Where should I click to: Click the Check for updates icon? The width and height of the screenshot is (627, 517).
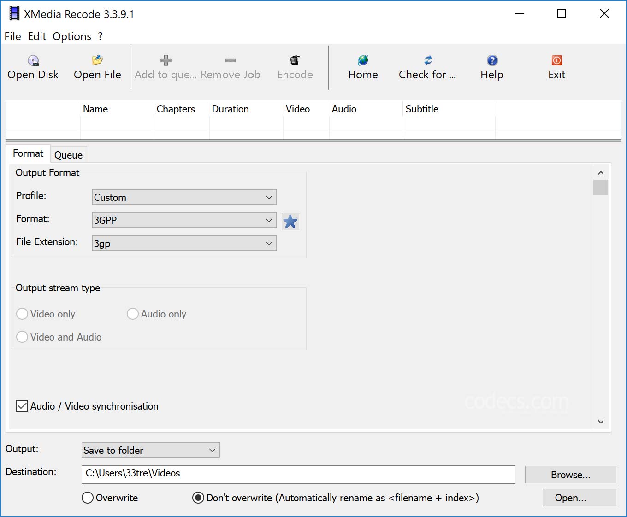(x=427, y=60)
